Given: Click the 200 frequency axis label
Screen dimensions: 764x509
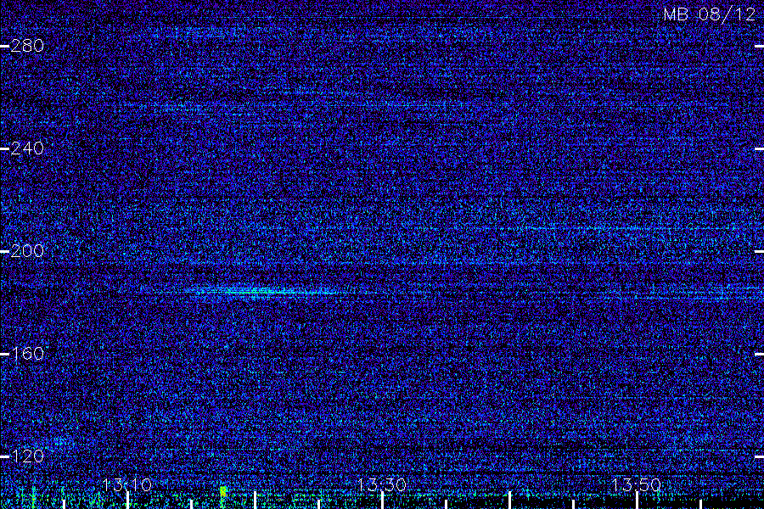Looking at the screenshot, I should click(x=27, y=251).
